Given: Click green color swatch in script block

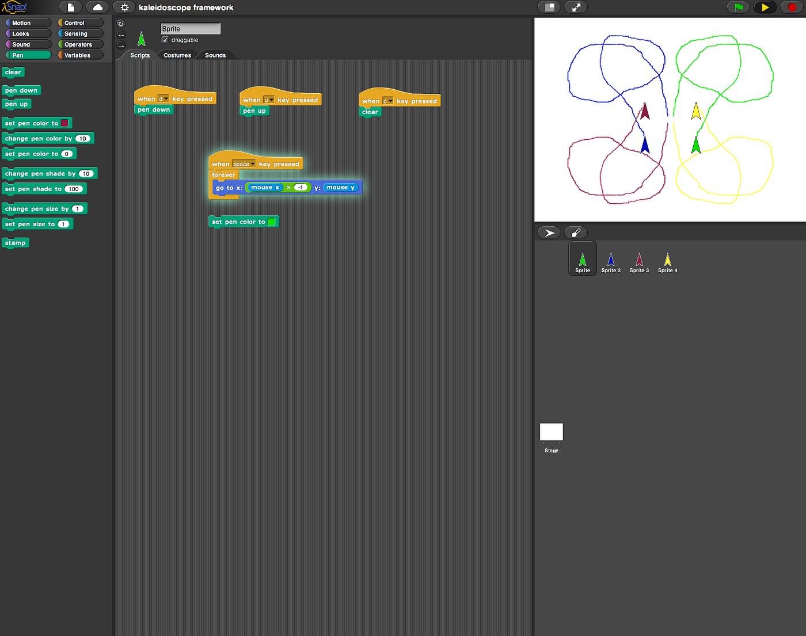Looking at the screenshot, I should click(272, 222).
